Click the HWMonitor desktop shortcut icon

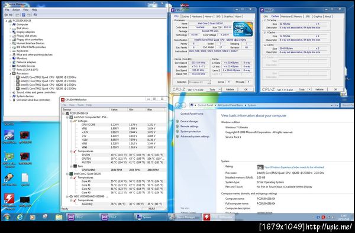click(9, 199)
